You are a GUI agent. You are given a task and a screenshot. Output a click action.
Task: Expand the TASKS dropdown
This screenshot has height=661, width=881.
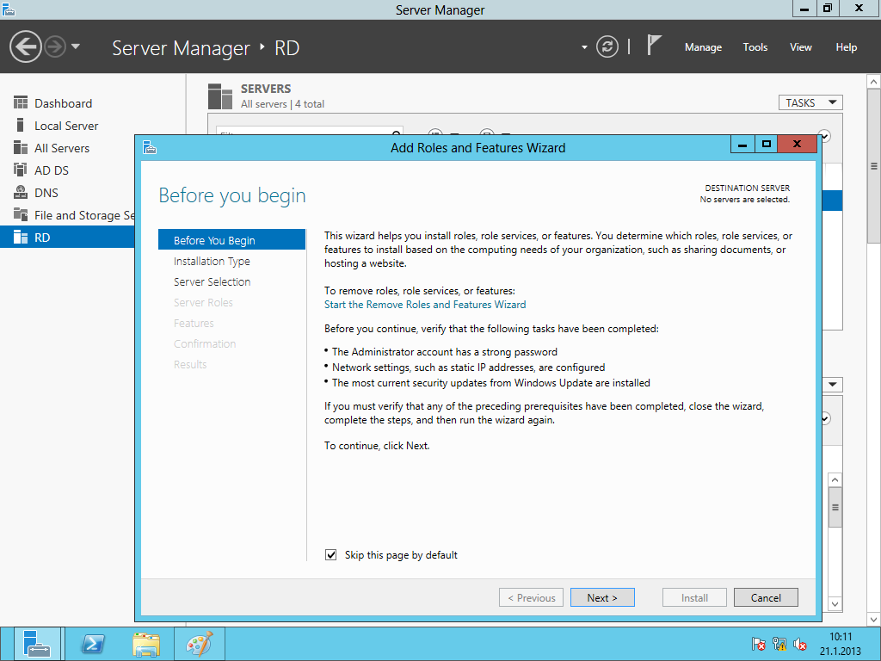[810, 102]
